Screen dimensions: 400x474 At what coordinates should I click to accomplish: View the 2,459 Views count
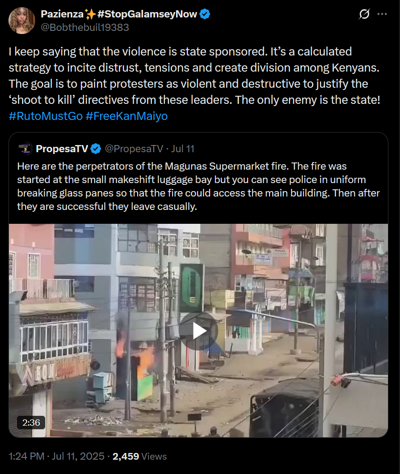click(x=139, y=456)
